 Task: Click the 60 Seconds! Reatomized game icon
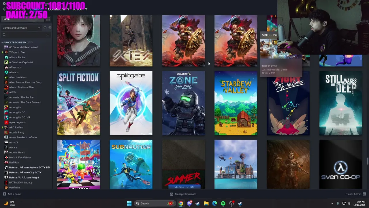pyautogui.click(x=6, y=47)
